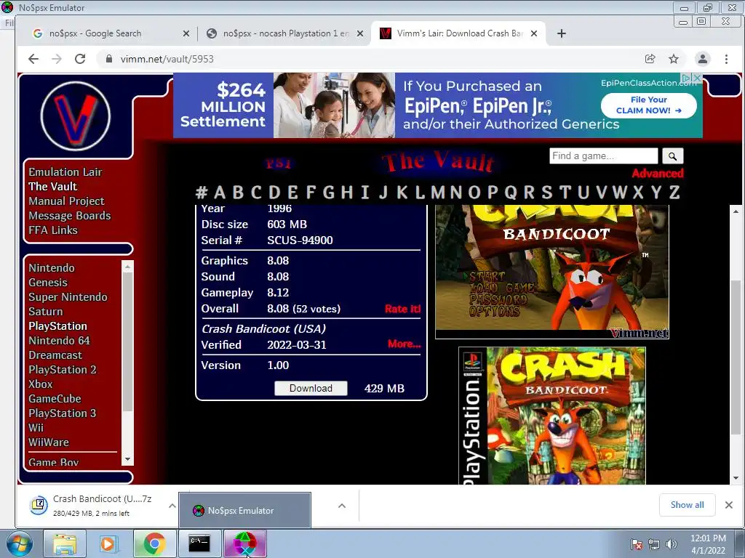Screen dimensions: 745x558
Task: Open Message Boards link
Action: point(69,215)
